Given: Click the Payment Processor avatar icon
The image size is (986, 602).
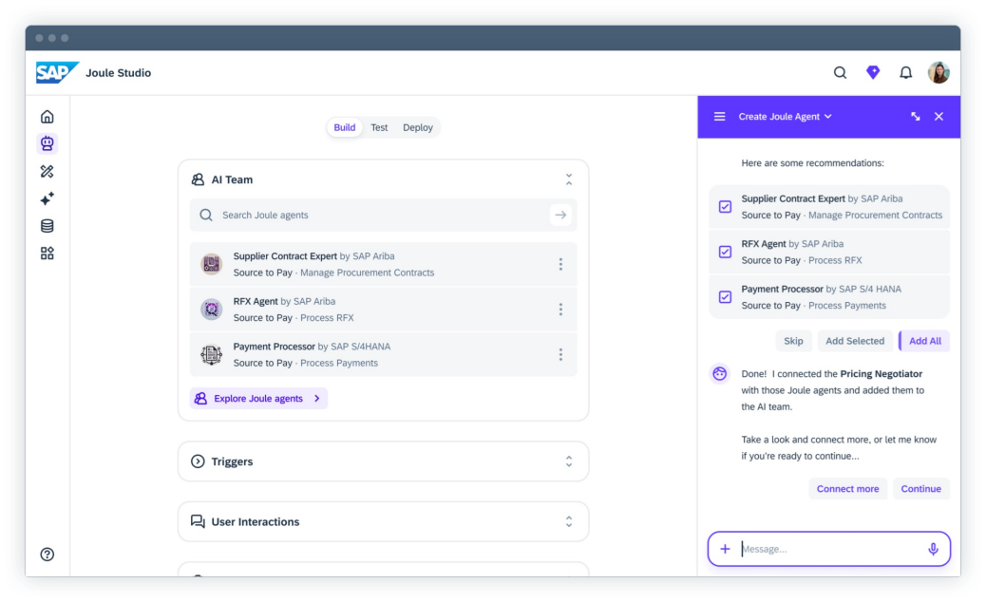Looking at the screenshot, I should point(211,354).
